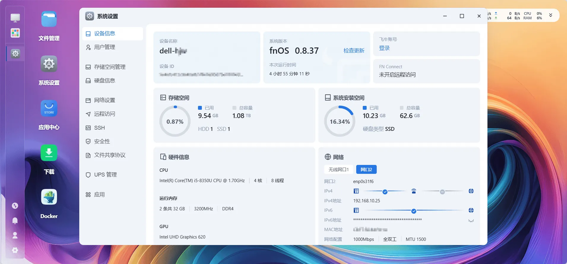This screenshot has height=264, width=567.
Task: Click the desktop monitor icon in the dock
Action: tap(15, 18)
